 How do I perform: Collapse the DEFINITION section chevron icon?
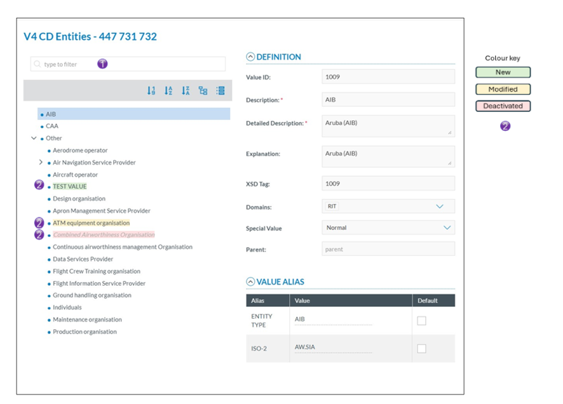(250, 57)
